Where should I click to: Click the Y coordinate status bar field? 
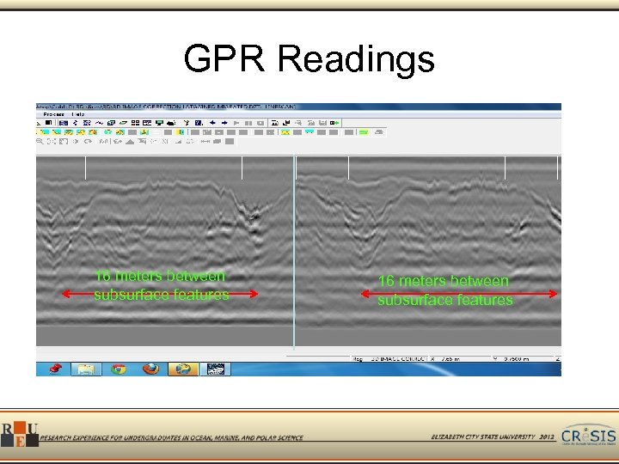[x=523, y=359]
